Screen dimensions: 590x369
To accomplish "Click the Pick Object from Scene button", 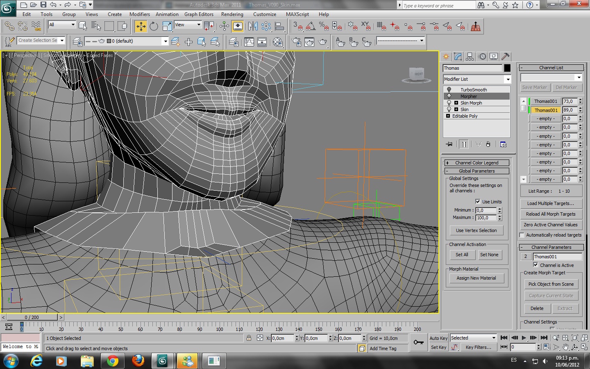I will (551, 284).
